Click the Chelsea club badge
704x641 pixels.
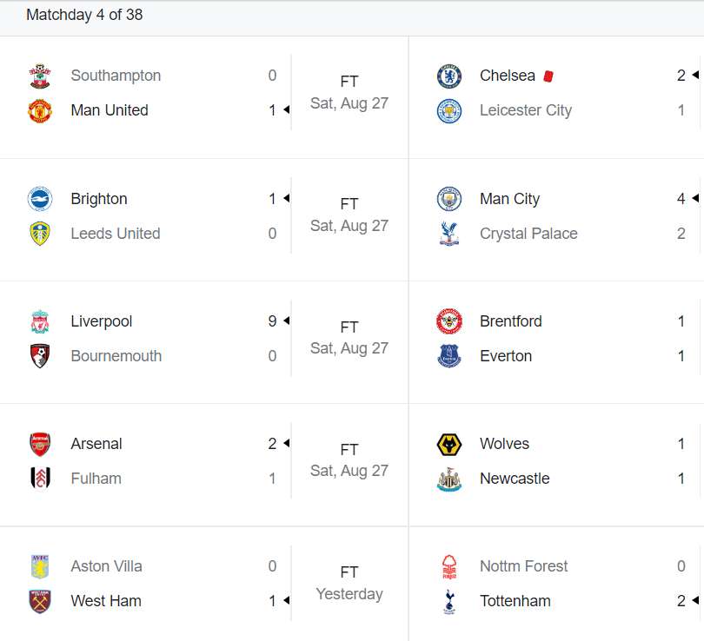click(x=449, y=76)
